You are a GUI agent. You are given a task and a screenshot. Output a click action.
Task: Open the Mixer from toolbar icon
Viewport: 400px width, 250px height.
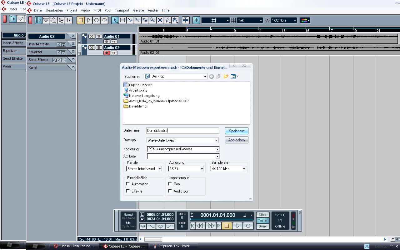(x=68, y=20)
